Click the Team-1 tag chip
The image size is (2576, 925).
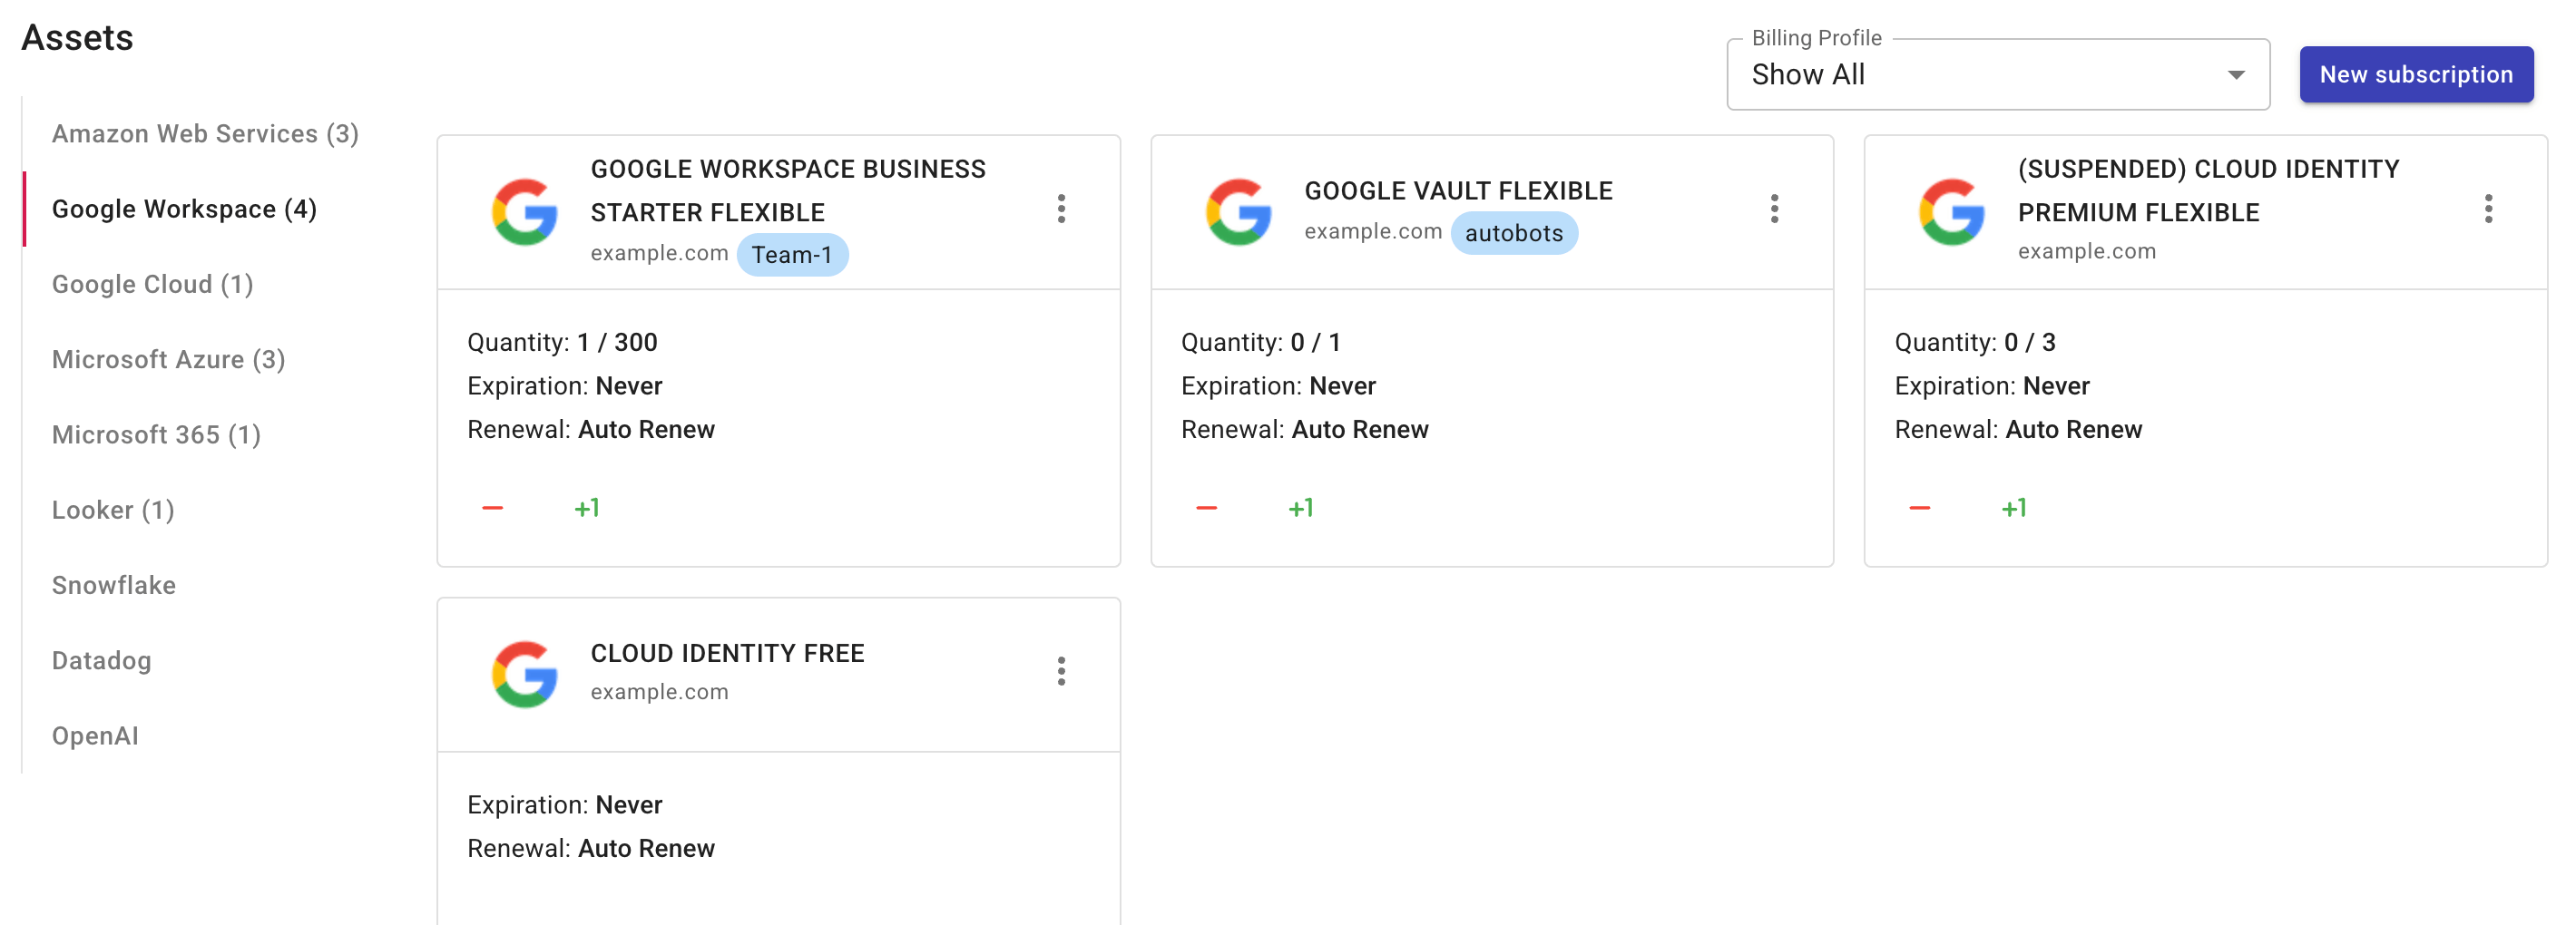coord(792,255)
